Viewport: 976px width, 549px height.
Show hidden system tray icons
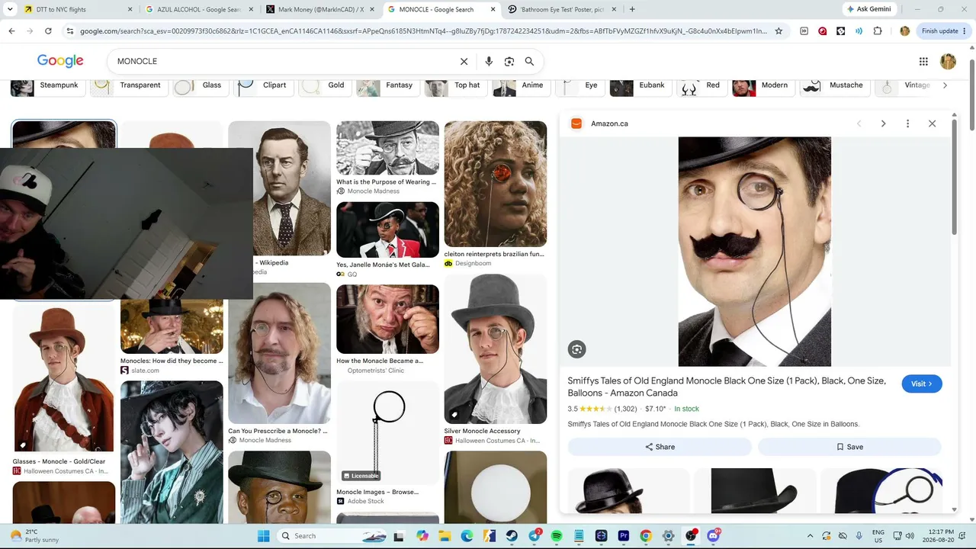pos(810,536)
